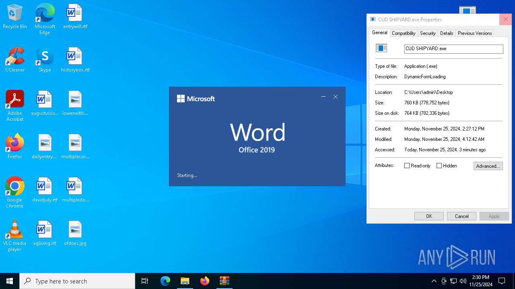Select the egliving.rtf document icon

[45, 234]
